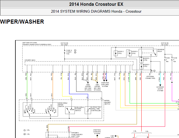Select the "WIPER/WASHER" section heading

22,22
